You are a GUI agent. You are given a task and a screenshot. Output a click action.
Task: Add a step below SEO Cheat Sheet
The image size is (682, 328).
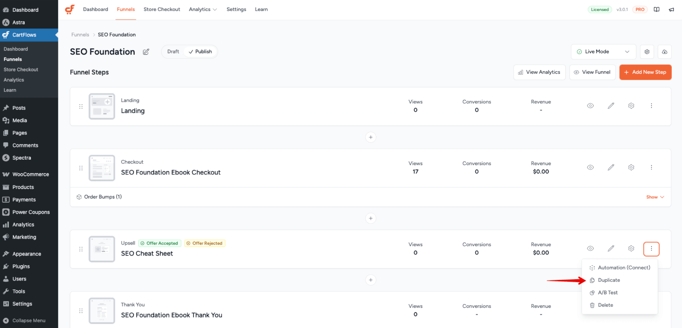point(370,280)
